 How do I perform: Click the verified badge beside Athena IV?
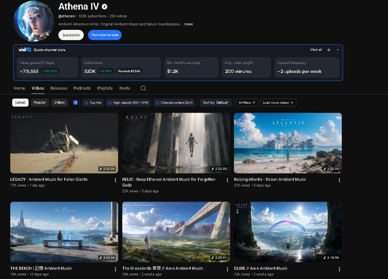click(104, 6)
